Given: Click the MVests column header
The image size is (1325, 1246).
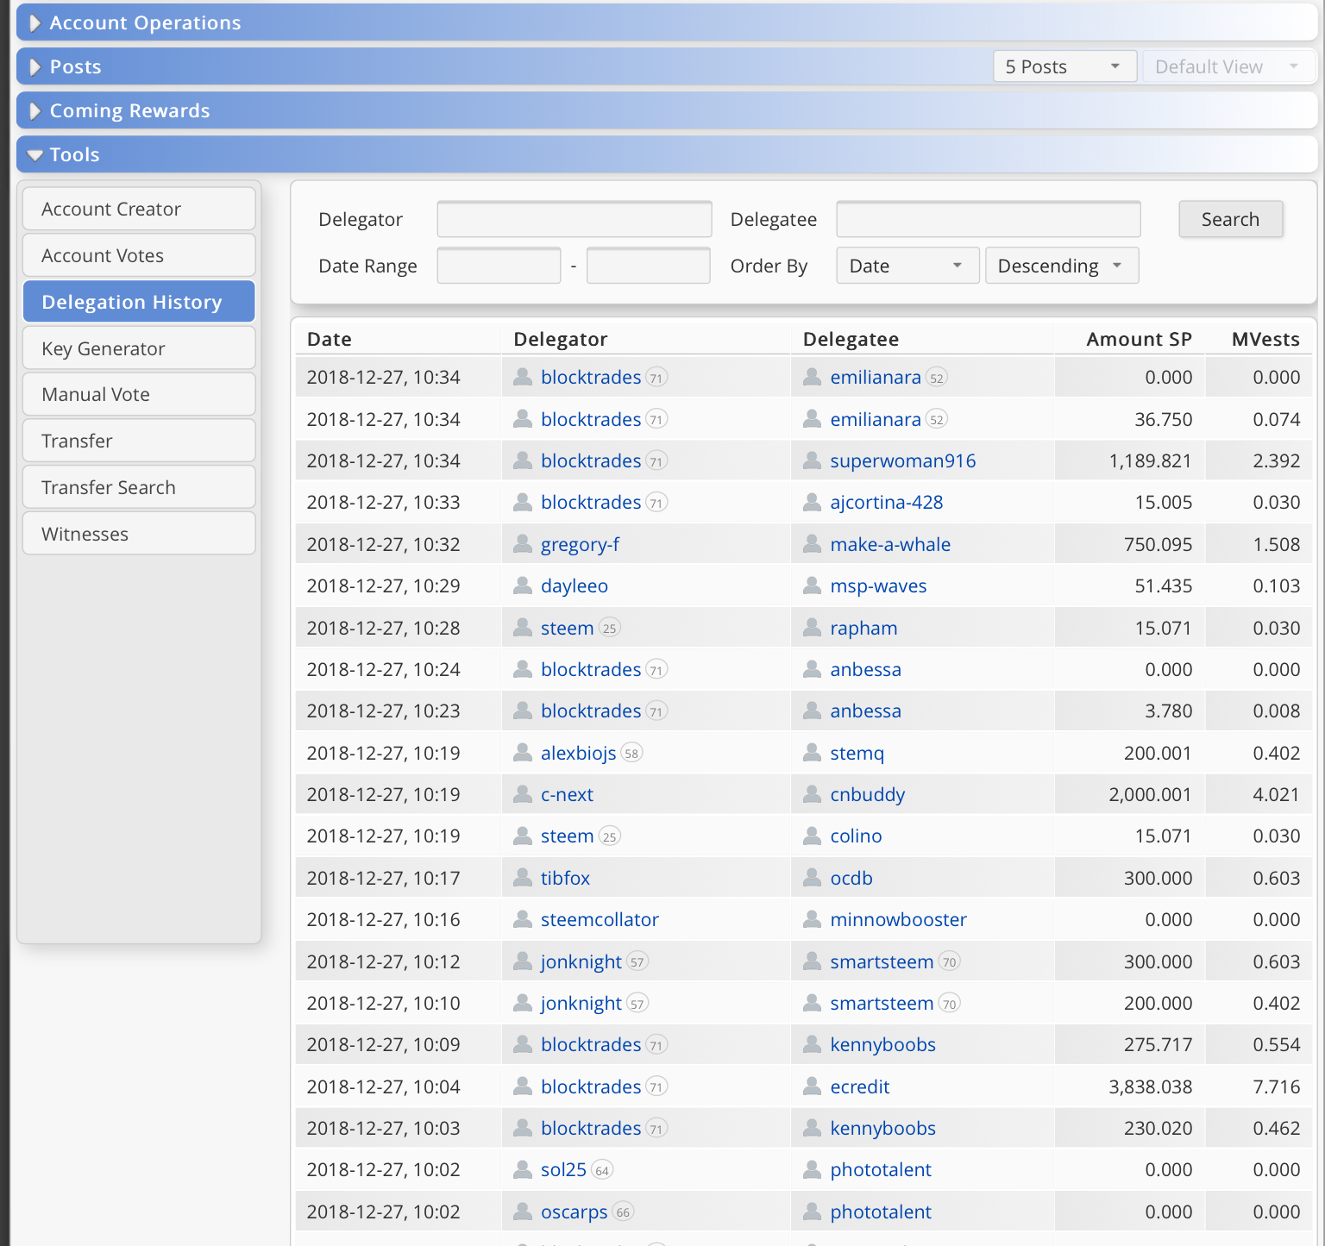Looking at the screenshot, I should pos(1265,339).
